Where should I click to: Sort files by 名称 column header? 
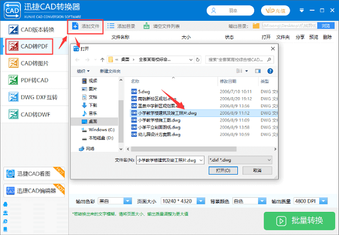click(135, 81)
